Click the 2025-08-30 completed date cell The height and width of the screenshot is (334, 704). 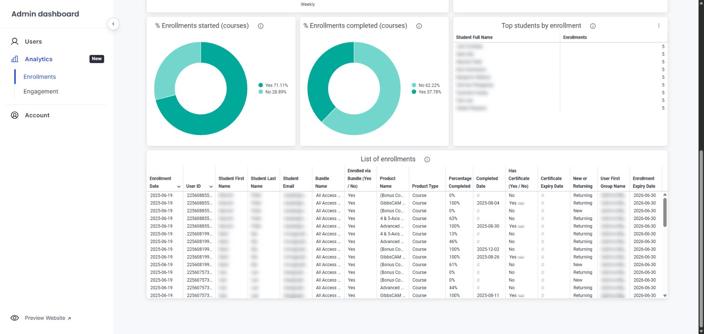coord(488,226)
